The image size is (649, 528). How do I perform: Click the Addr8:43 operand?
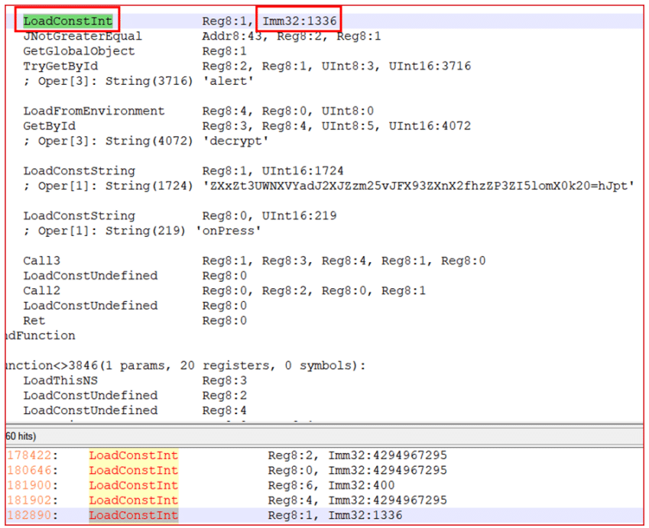click(x=232, y=36)
